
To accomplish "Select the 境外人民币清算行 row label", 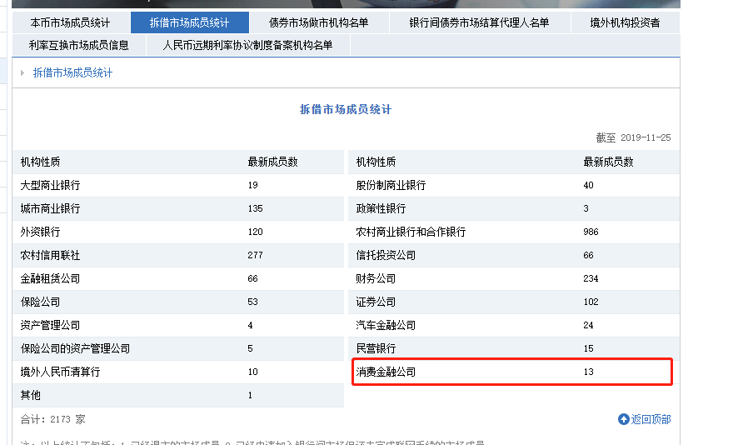I will coord(60,372).
